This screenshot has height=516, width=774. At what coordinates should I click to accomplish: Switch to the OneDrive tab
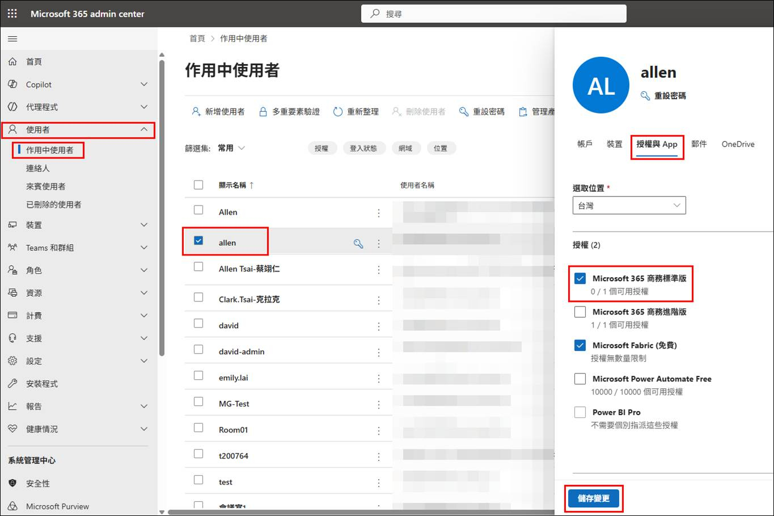[x=738, y=144]
